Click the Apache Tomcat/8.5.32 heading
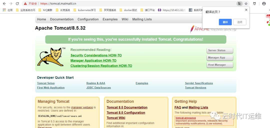 (x=60, y=28)
